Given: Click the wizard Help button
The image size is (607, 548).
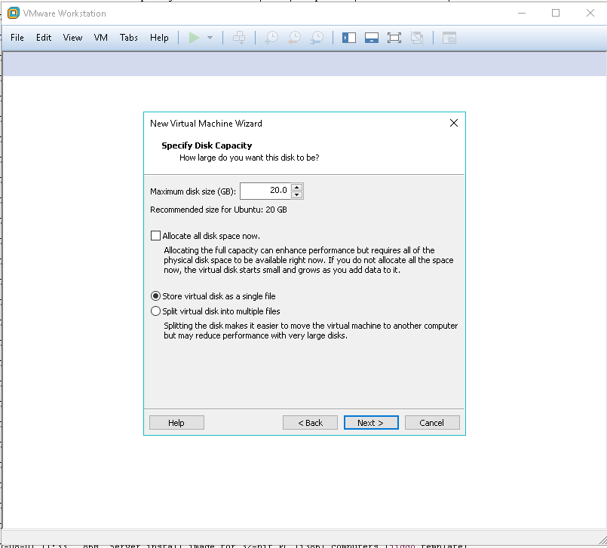Looking at the screenshot, I should 176,423.
